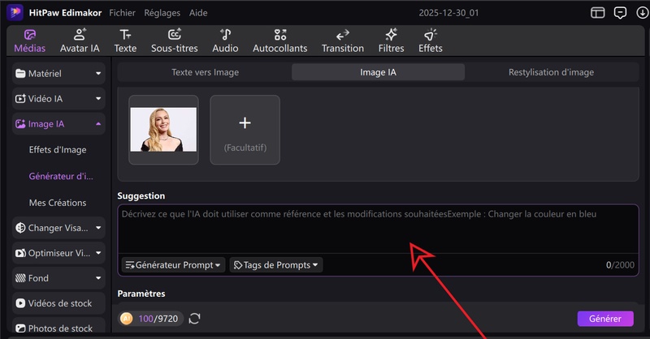Collapse the Image IA sidebar section
The image size is (650, 339).
pos(58,124)
